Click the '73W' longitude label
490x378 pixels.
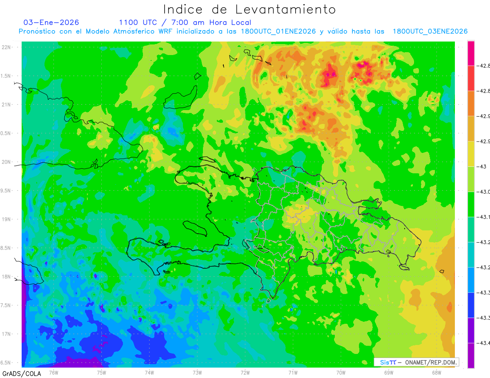tap(197, 372)
